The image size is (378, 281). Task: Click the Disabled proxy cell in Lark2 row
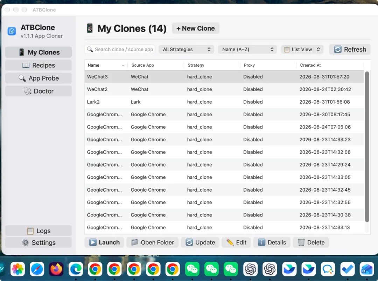pos(253,102)
